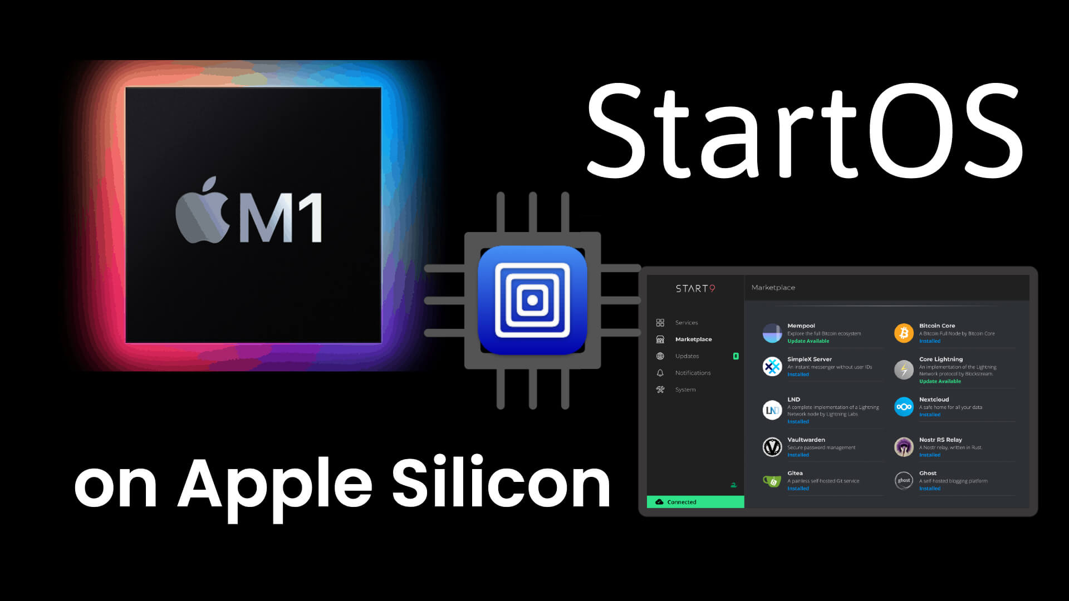This screenshot has height=601, width=1069.
Task: Select the Services sidebar item
Action: click(x=686, y=322)
